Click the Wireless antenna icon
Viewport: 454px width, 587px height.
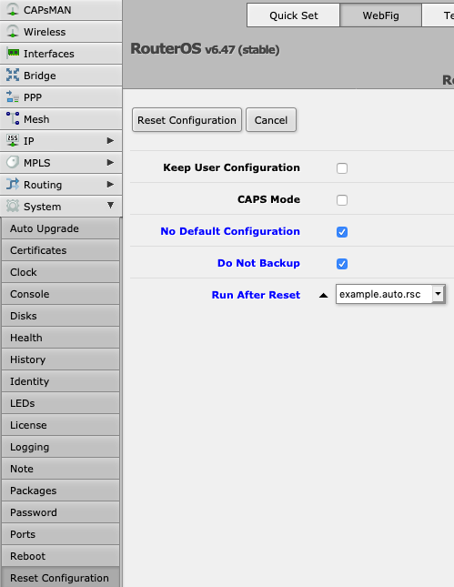click(13, 32)
